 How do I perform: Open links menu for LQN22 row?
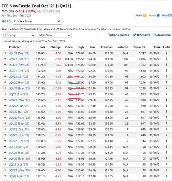point(166,111)
